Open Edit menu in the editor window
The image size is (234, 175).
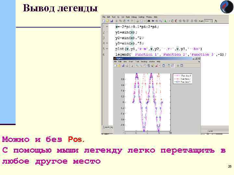pos(109,17)
